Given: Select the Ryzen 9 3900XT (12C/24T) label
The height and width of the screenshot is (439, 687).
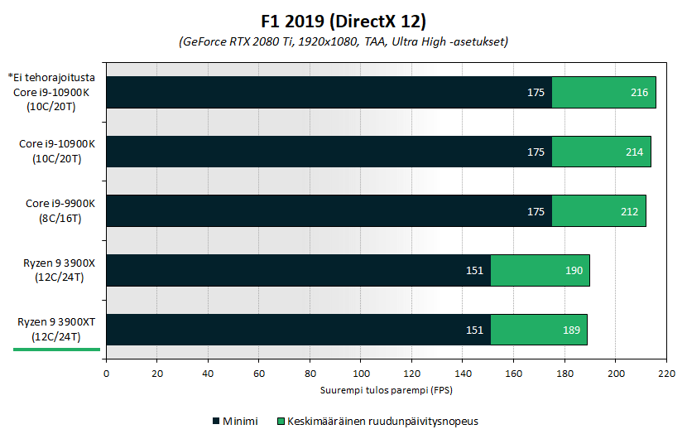Looking at the screenshot, I should coord(56,330).
